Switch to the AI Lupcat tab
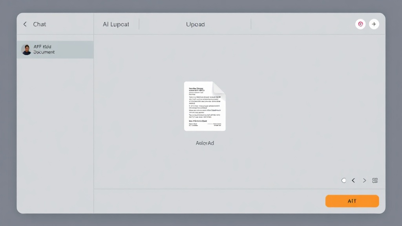402x226 pixels. point(116,24)
